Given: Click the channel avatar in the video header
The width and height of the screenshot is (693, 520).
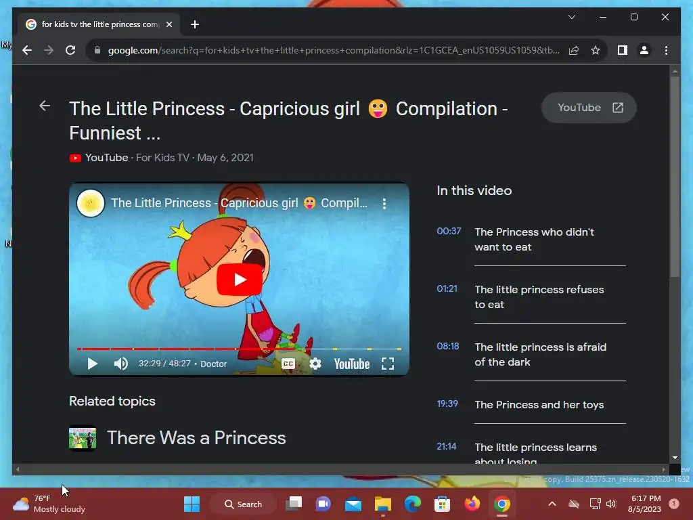Looking at the screenshot, I should point(91,203).
